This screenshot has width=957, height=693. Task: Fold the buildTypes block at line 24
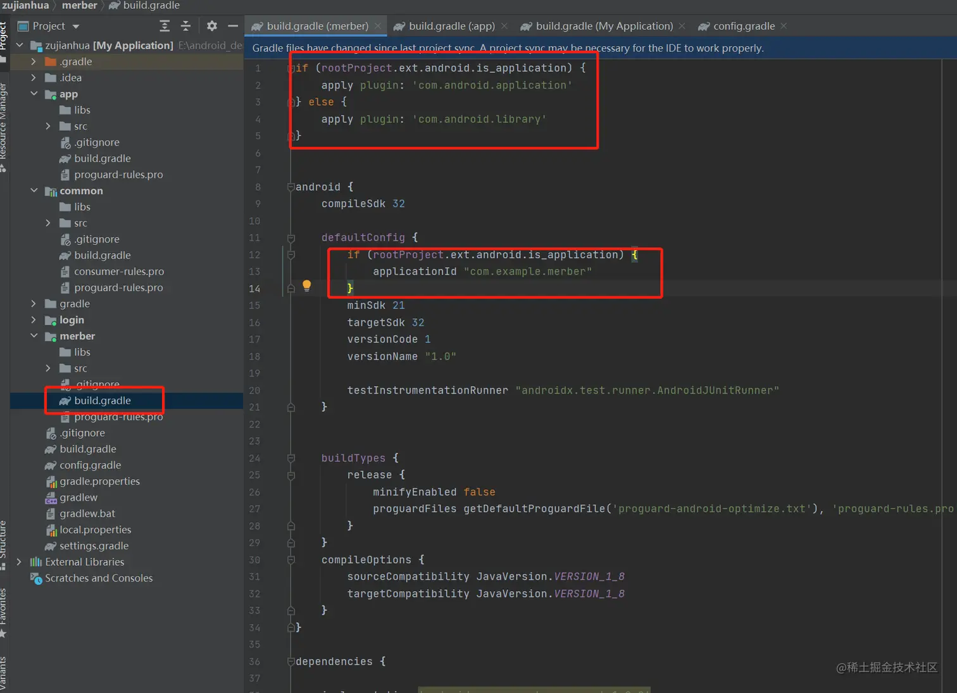click(x=291, y=458)
